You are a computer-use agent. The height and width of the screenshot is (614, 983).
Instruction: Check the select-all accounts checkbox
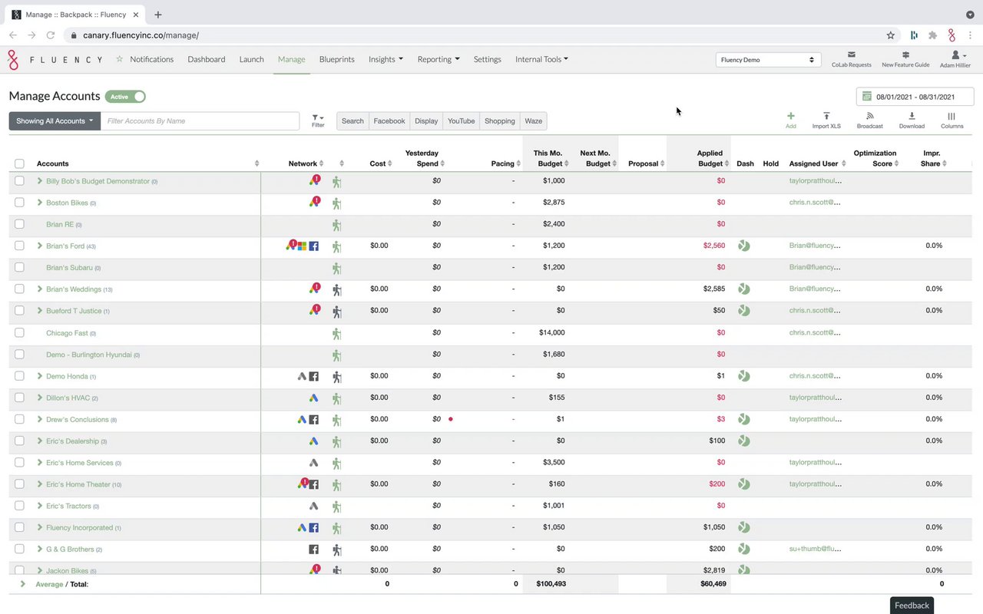click(x=19, y=163)
